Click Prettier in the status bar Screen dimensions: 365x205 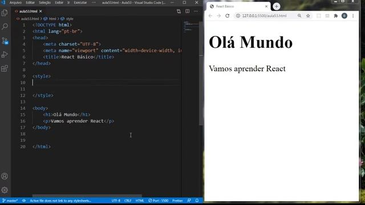(x=177, y=200)
